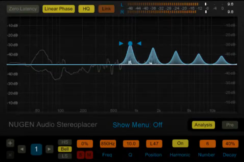Viewport: 244px width, 162px height.
Task: Toggle the HQ mode button
Action: pos(86,9)
